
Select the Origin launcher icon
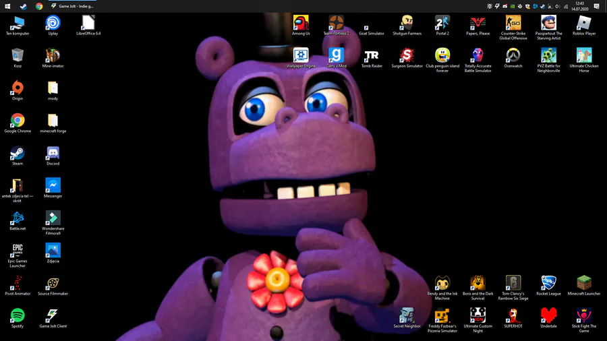[18, 90]
